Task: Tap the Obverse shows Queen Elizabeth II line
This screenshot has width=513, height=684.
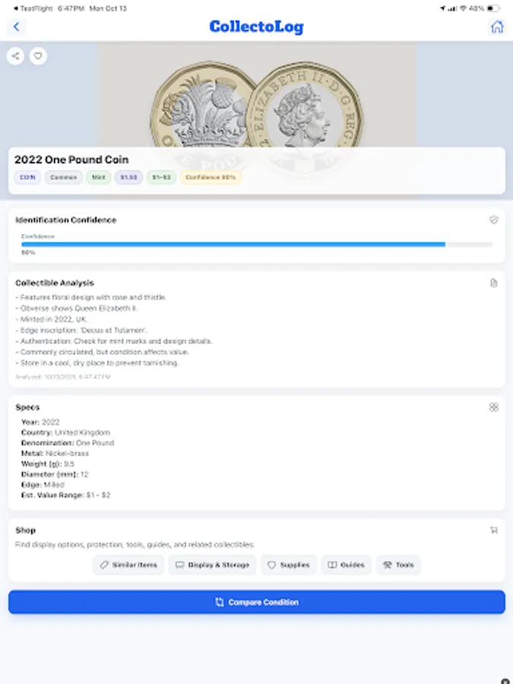Action: tap(76, 309)
